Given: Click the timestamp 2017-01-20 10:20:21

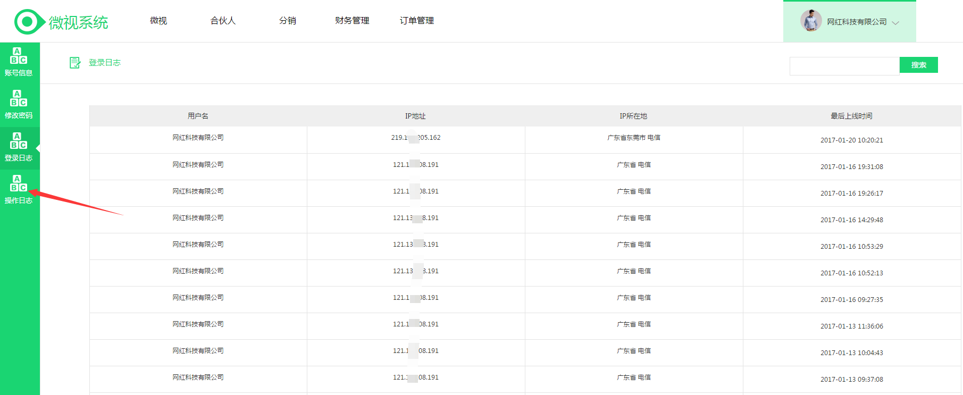Looking at the screenshot, I should [x=852, y=140].
